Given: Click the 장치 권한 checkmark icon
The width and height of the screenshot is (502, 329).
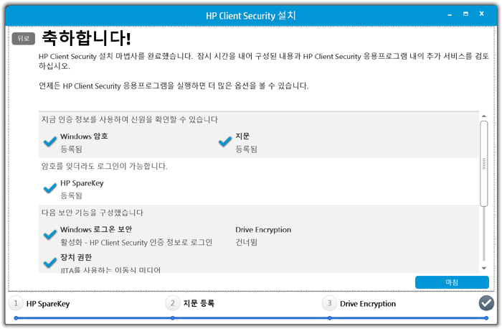Looking at the screenshot, I should click(50, 262).
